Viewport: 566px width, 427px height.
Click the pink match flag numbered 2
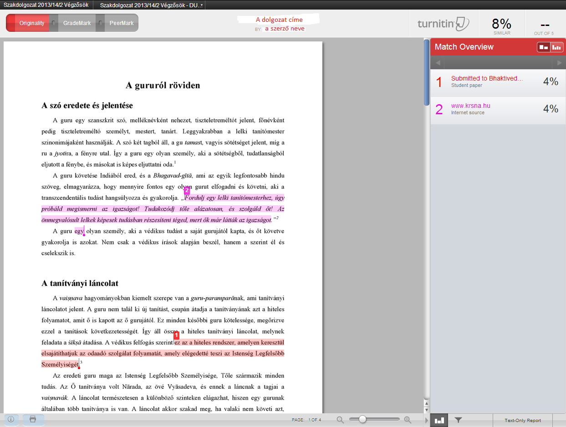tap(187, 191)
